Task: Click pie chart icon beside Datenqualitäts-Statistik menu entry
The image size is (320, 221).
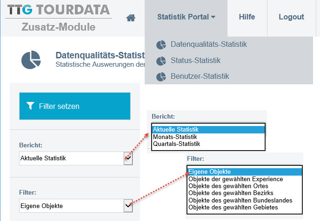Action: [161, 45]
